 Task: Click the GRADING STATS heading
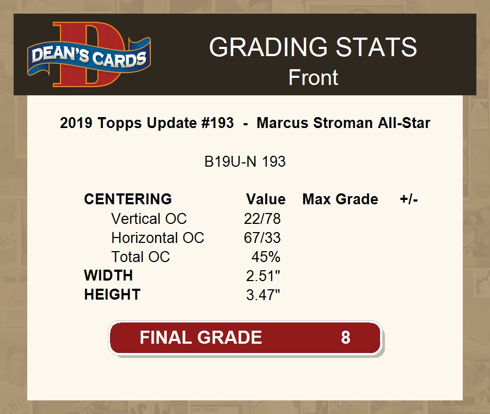313,47
